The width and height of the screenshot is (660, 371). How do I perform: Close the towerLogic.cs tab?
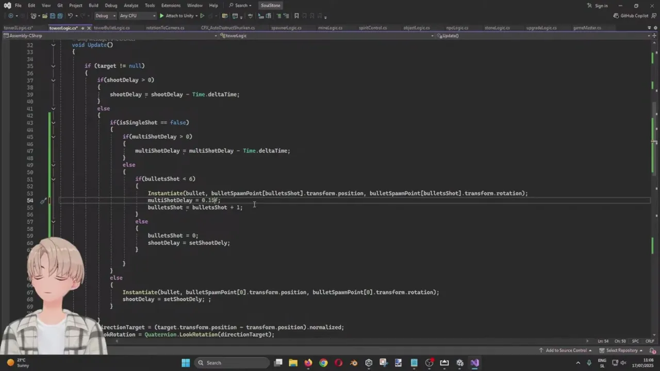coord(89,28)
